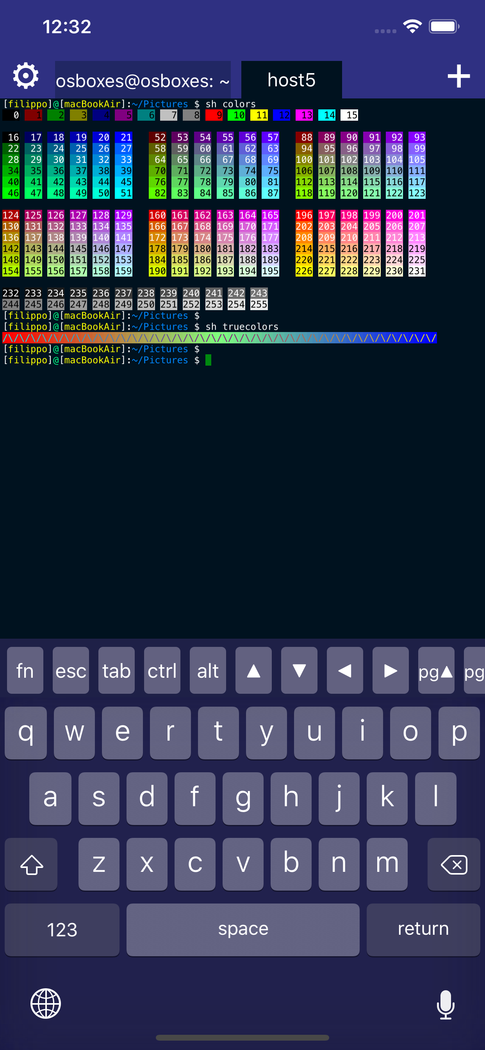Tap the w key
Screen dimensions: 485x1050
pyautogui.click(x=74, y=733)
